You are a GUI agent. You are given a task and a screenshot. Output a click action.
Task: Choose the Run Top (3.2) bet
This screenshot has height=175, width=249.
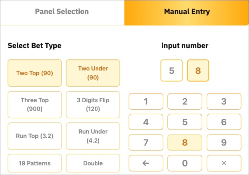click(35, 136)
